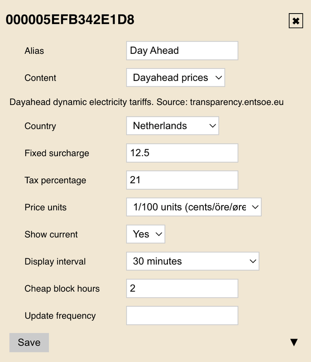Expand the disclosure triangle at bottom right
311x362 pixels.
(295, 343)
